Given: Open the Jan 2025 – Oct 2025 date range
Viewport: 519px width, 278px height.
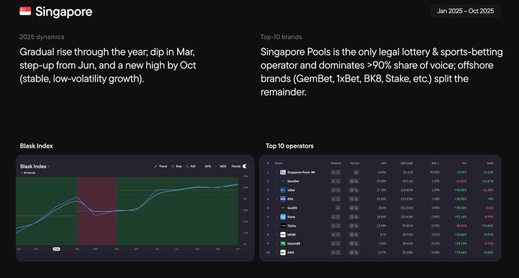Looking at the screenshot, I should 465,11.
